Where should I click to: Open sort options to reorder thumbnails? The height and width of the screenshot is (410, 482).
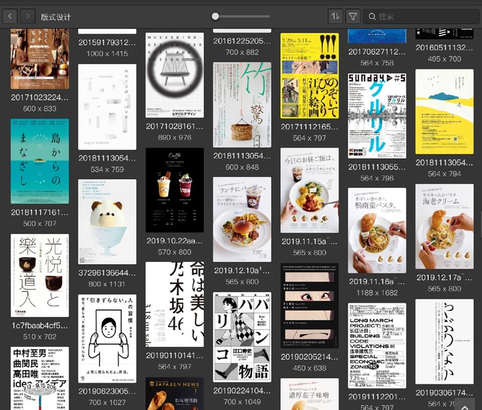point(335,16)
